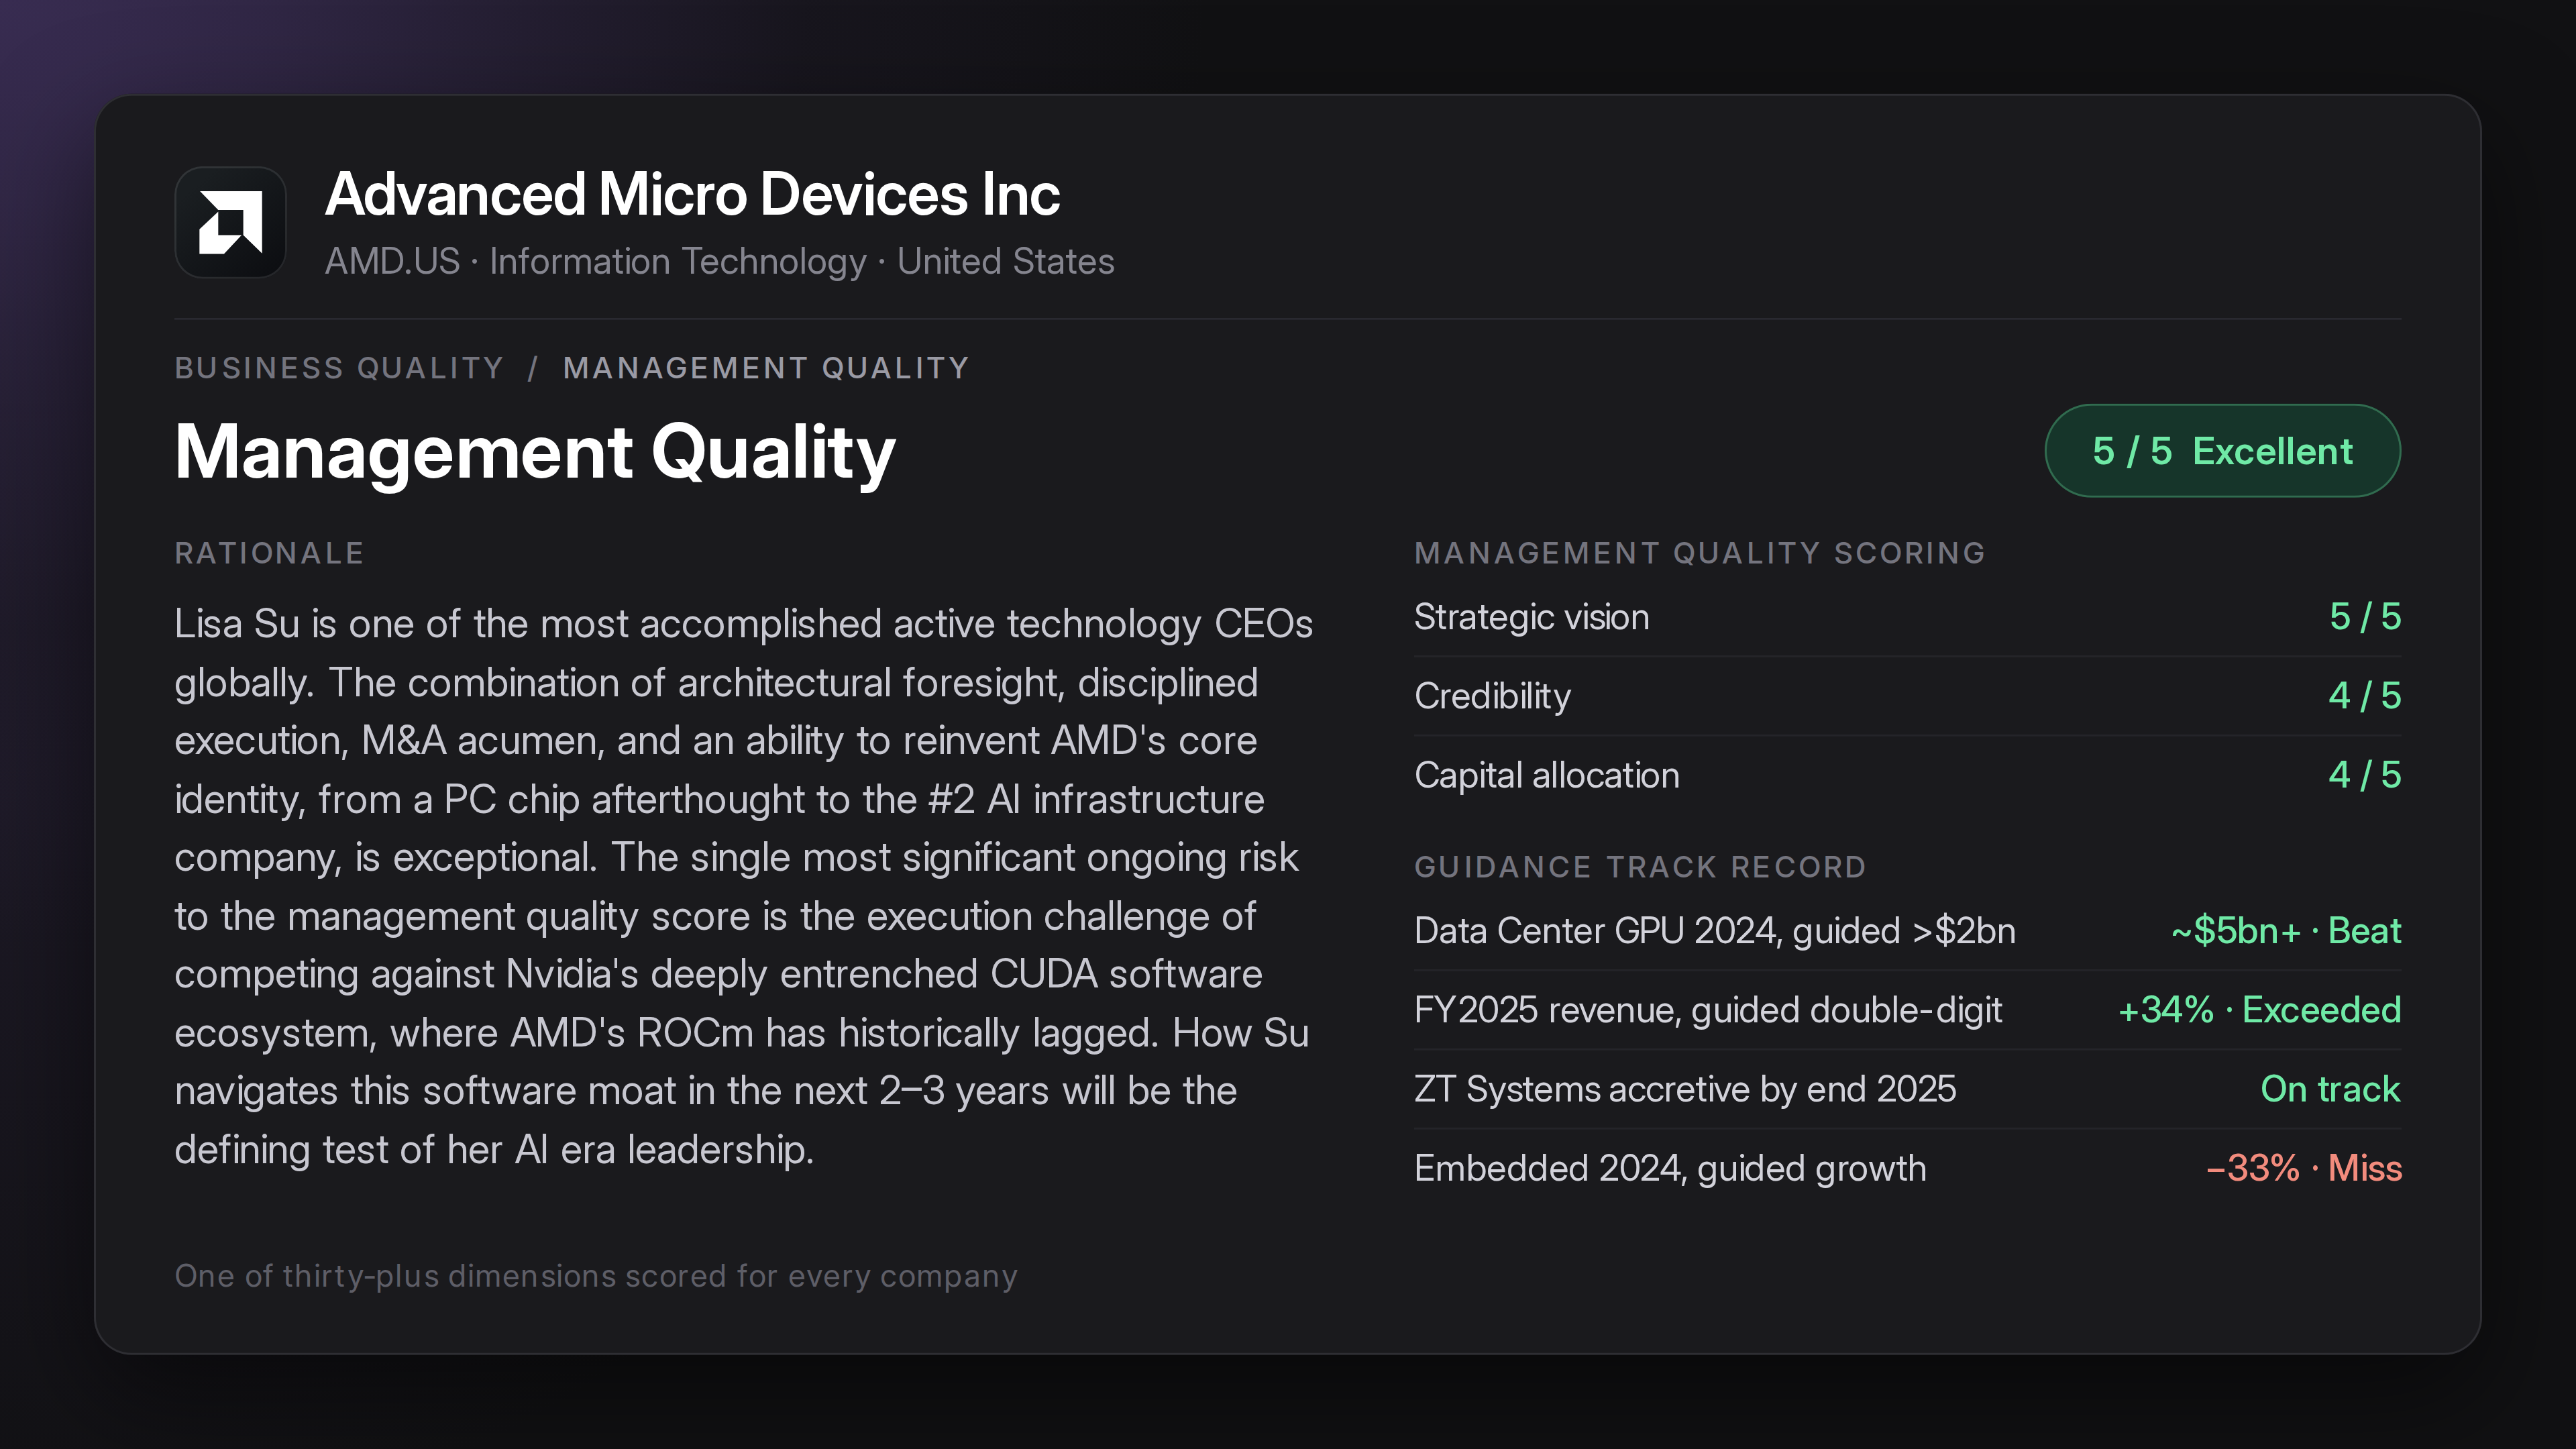Click the ~$5bn+ Beat result

2285,931
